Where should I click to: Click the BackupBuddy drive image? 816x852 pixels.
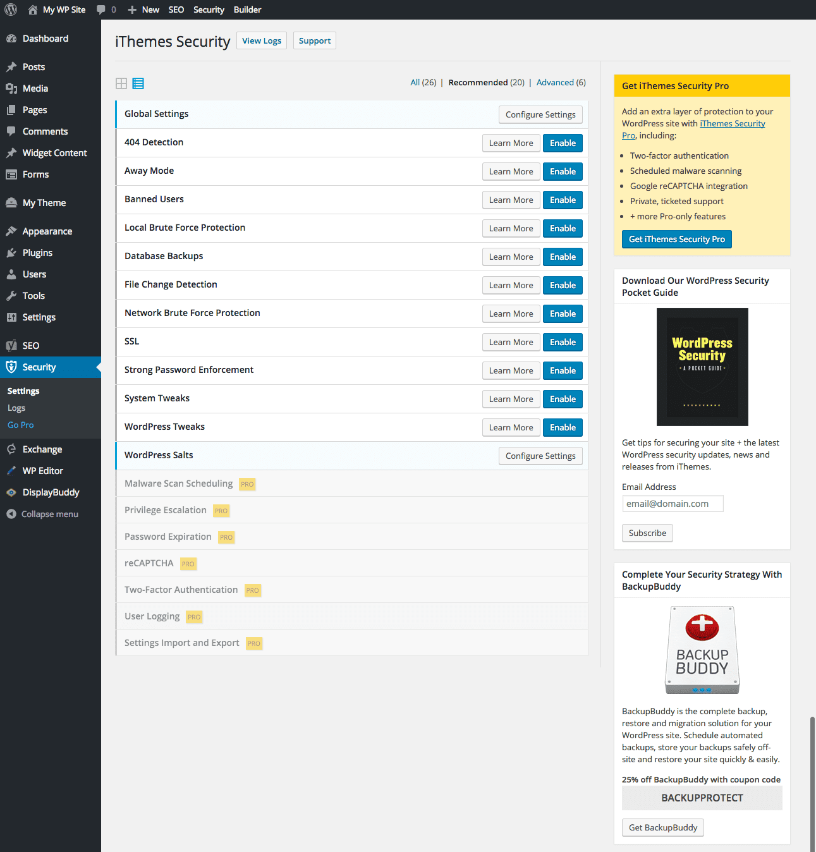coord(702,650)
